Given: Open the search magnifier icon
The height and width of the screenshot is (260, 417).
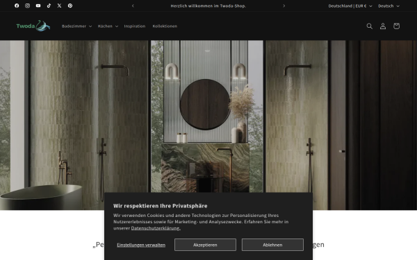Looking at the screenshot, I should (370, 26).
